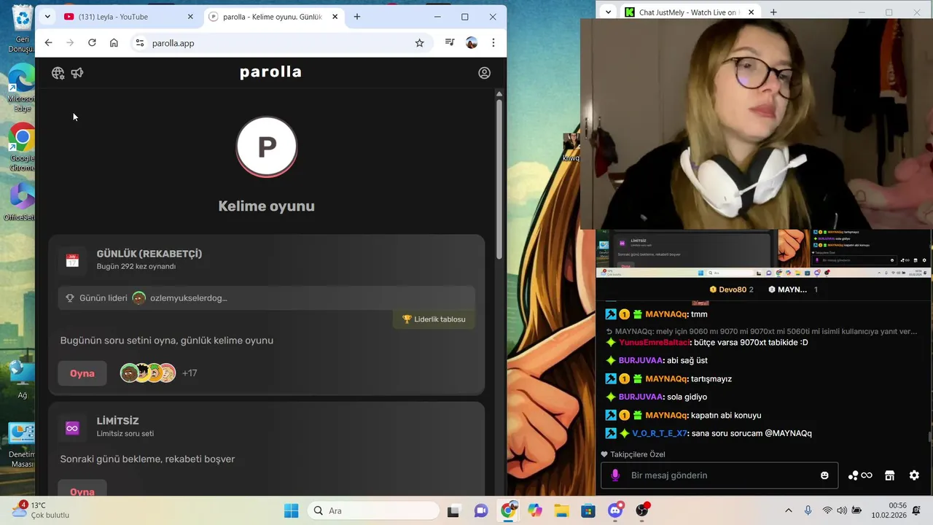Screen dimensions: 933x525
Task: Open File Explorer from taskbar
Action: click(x=561, y=510)
